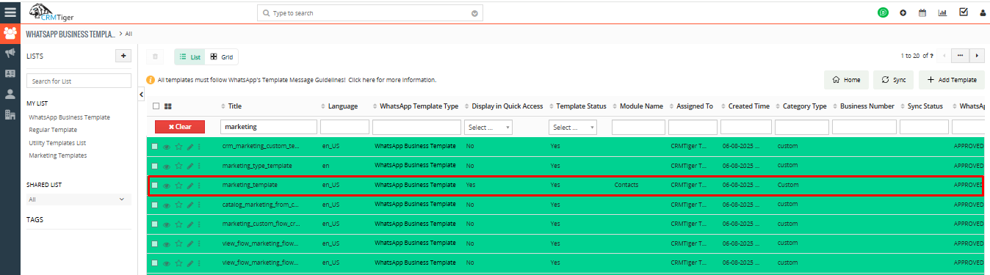Click the Language column filter field
The width and height of the screenshot is (990, 275).
point(345,127)
